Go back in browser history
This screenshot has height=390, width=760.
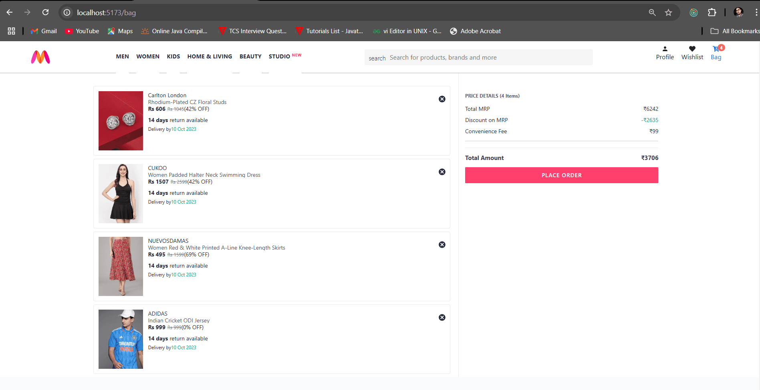(x=10, y=12)
